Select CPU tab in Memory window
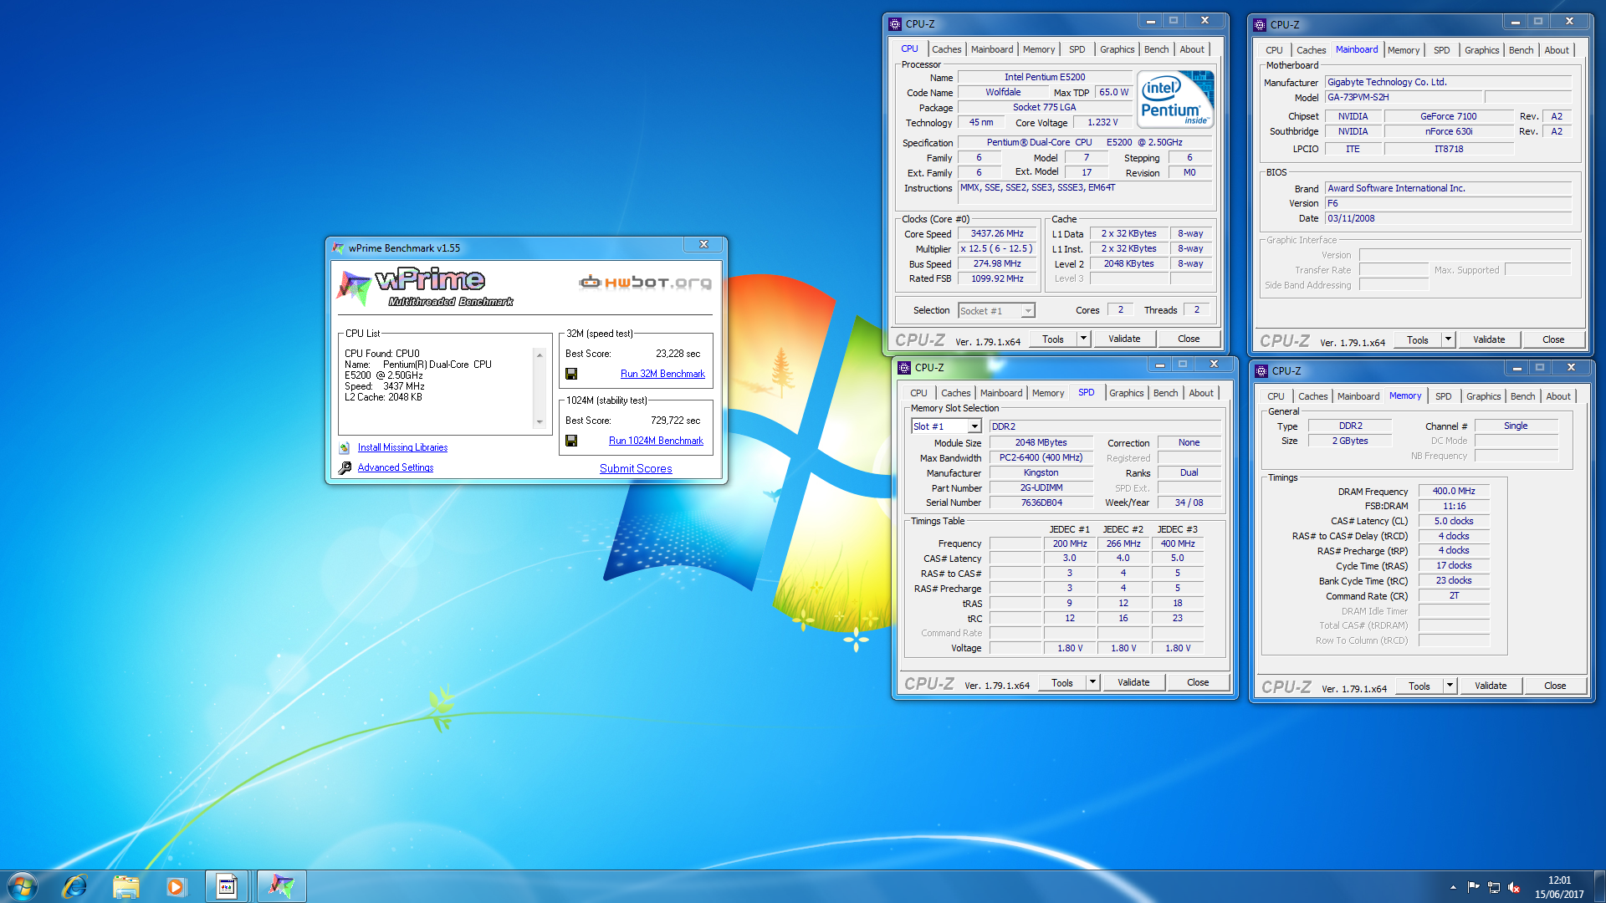The height and width of the screenshot is (903, 1606). (1276, 396)
